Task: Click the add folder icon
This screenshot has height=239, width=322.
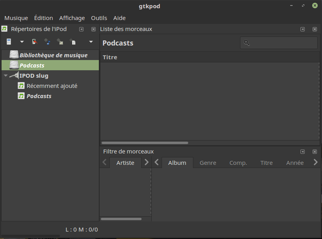Action: coord(60,42)
